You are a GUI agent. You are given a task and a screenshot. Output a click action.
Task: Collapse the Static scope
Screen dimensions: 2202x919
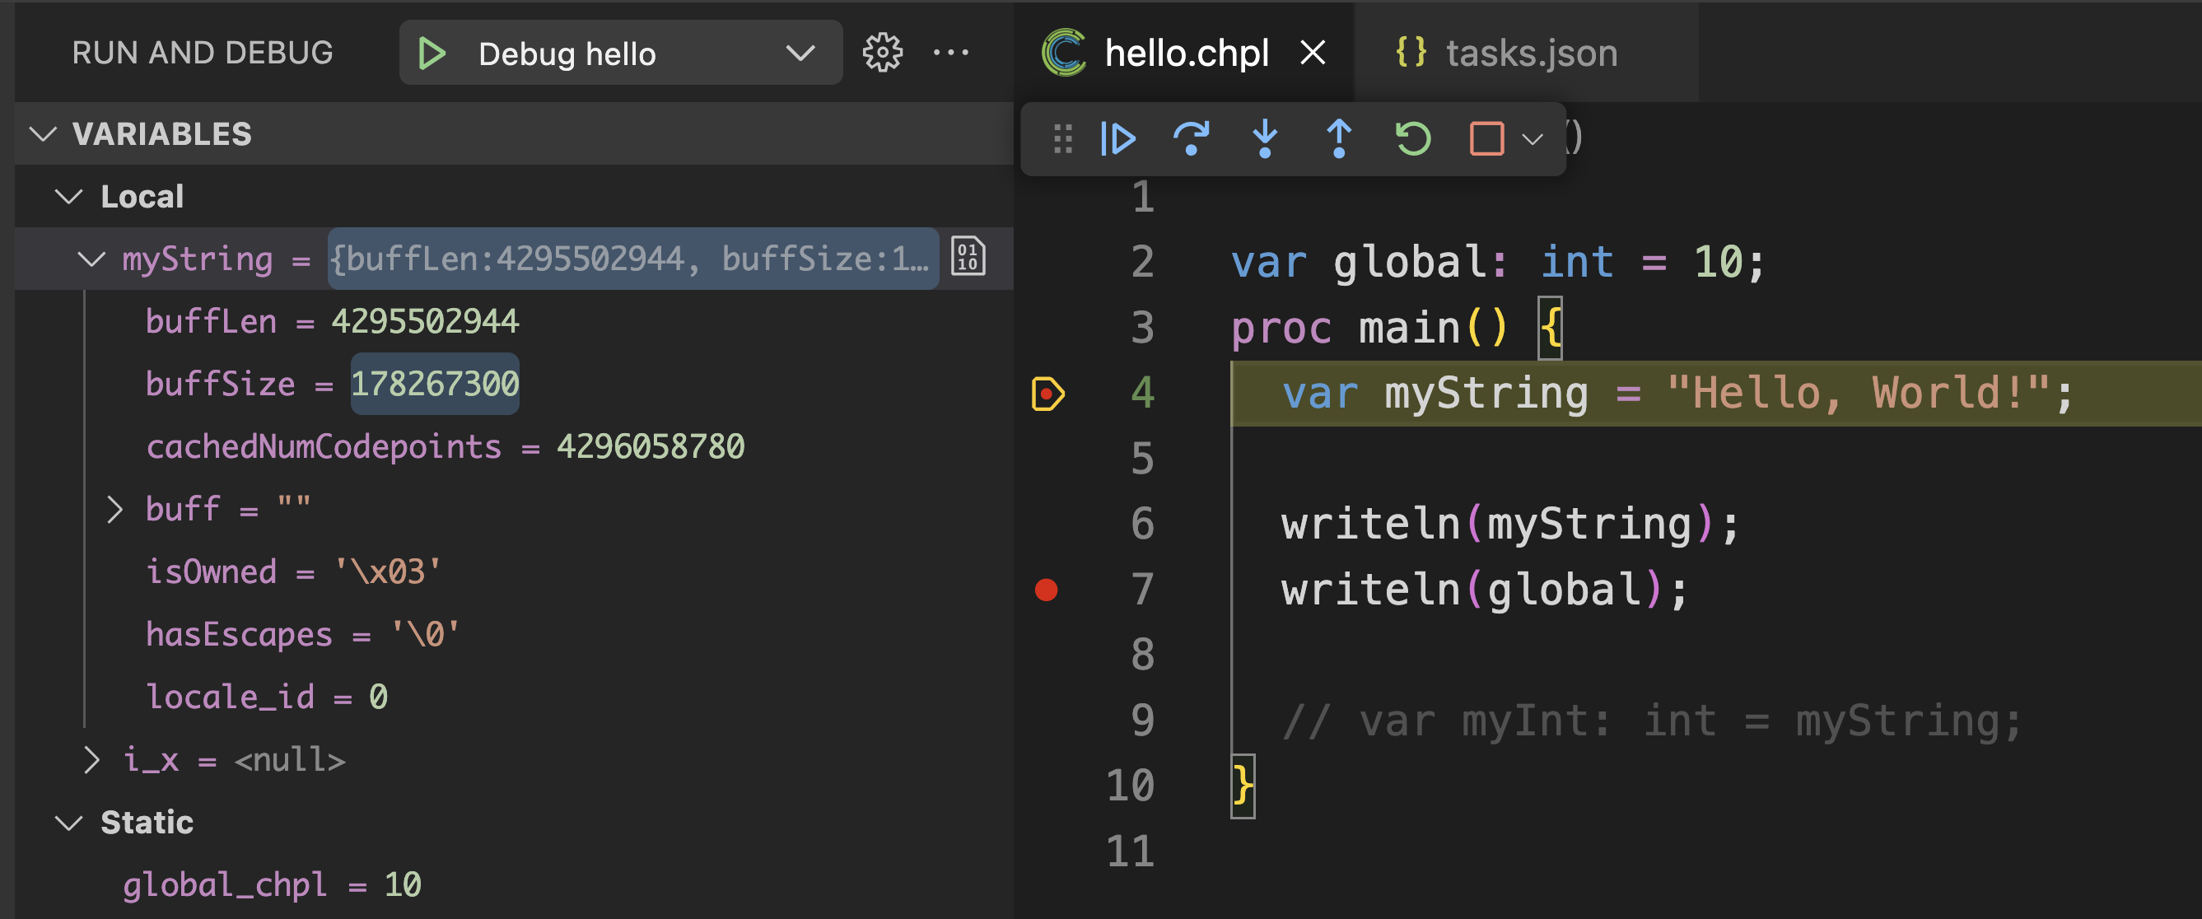(68, 823)
